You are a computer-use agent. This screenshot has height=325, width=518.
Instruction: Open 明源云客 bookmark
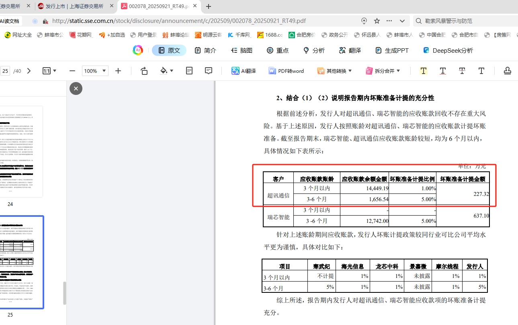coord(209,35)
